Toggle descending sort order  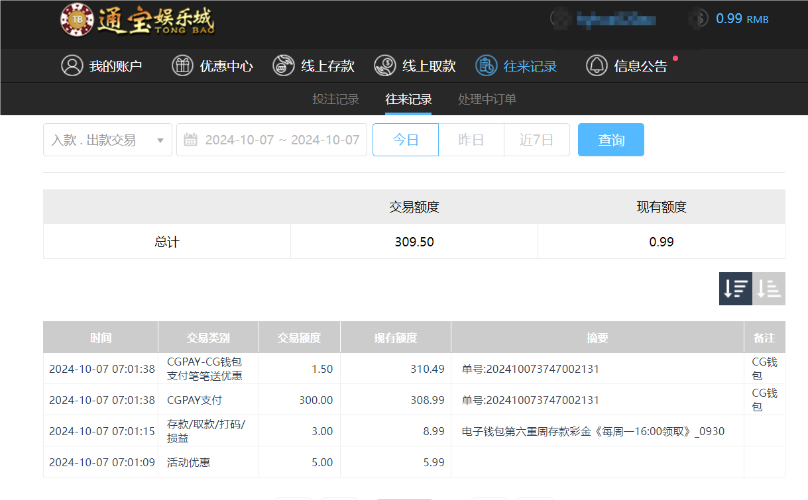pyautogui.click(x=735, y=289)
